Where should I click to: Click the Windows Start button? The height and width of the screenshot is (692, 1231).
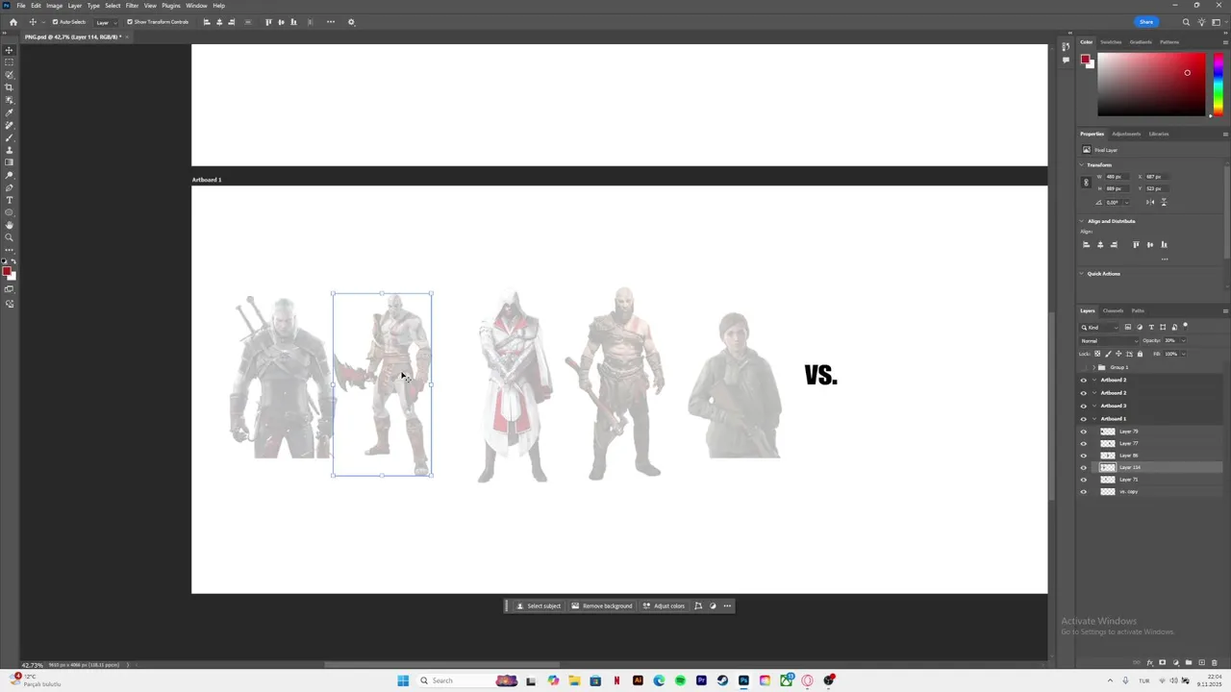click(x=403, y=680)
